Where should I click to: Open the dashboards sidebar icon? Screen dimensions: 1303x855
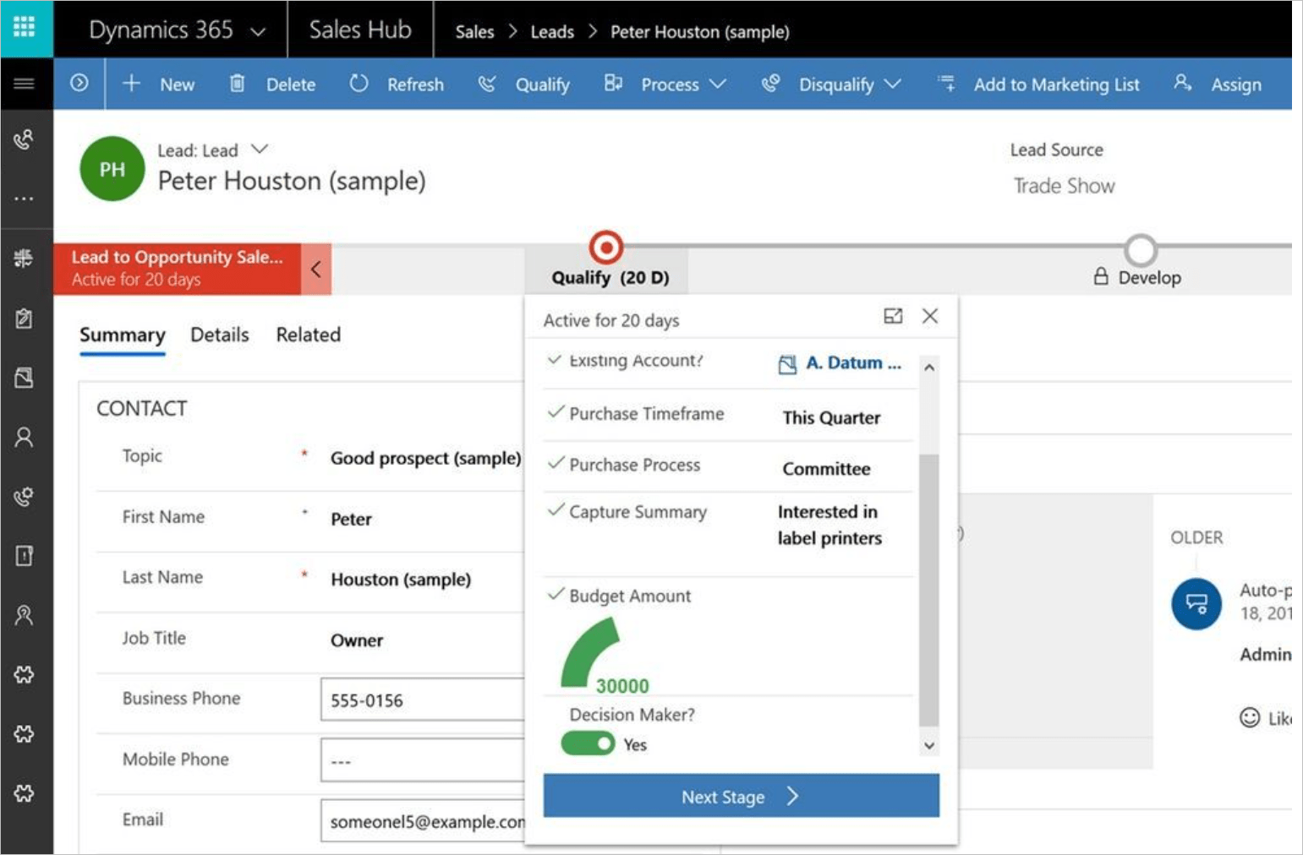[x=25, y=259]
